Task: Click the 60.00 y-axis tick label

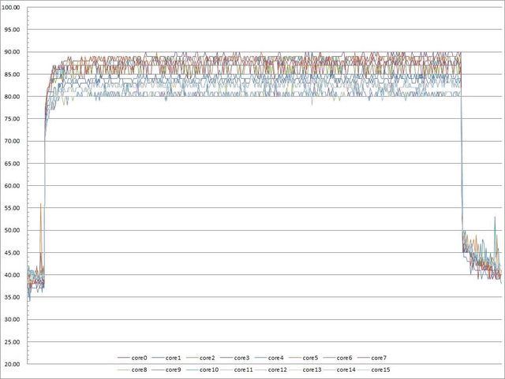Action: coord(13,186)
